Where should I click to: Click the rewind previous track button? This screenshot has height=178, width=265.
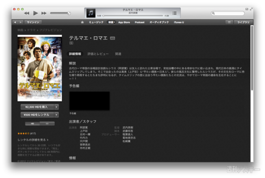(x=26, y=13)
